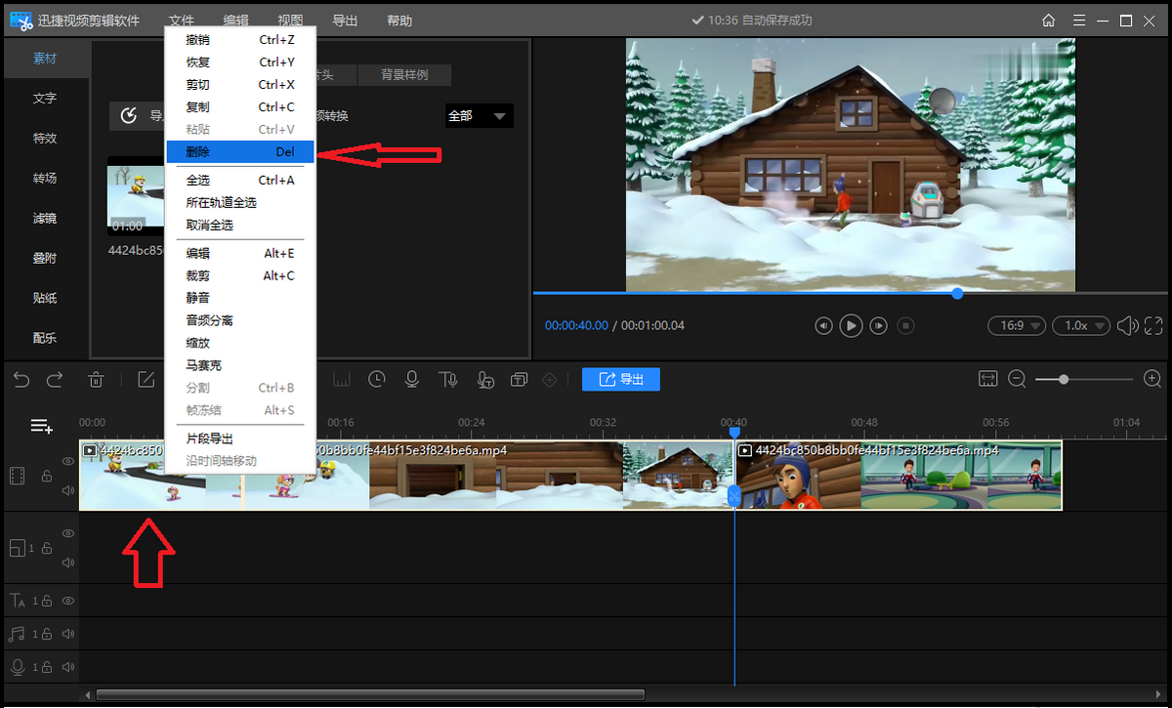Click the pencil edit icon in toolbar
This screenshot has height=708, width=1172.
pos(146,379)
